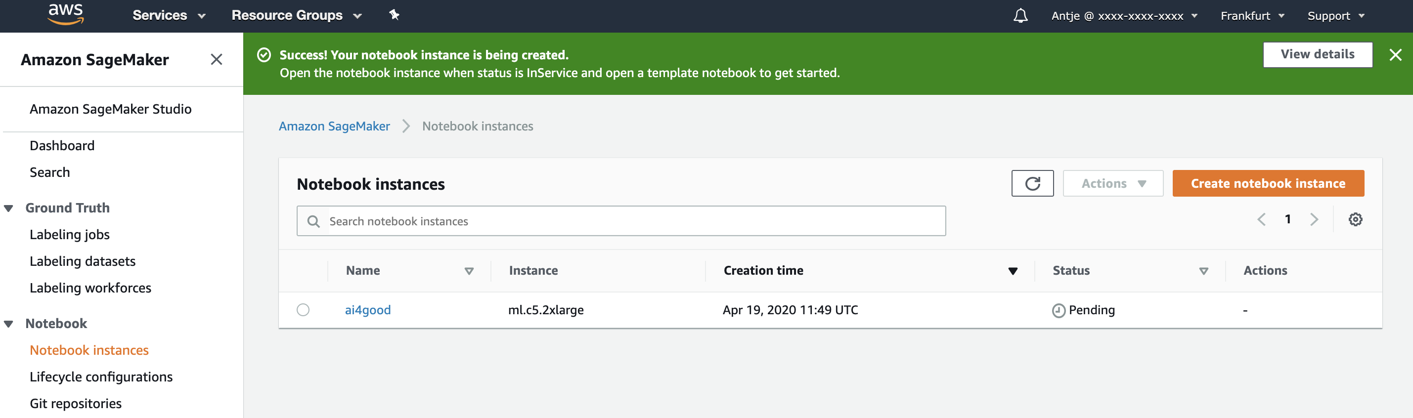Image resolution: width=1413 pixels, height=418 pixels.
Task: Open Amazon SageMaker Studio in sidebar
Action: [x=110, y=109]
